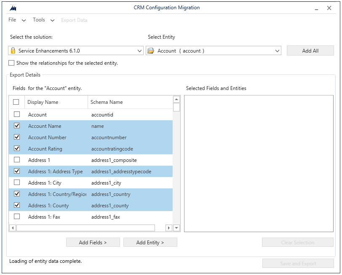Image resolution: width=342 pixels, height=275 pixels.
Task: Check the Address 1: City field
Action: [x=16, y=182]
